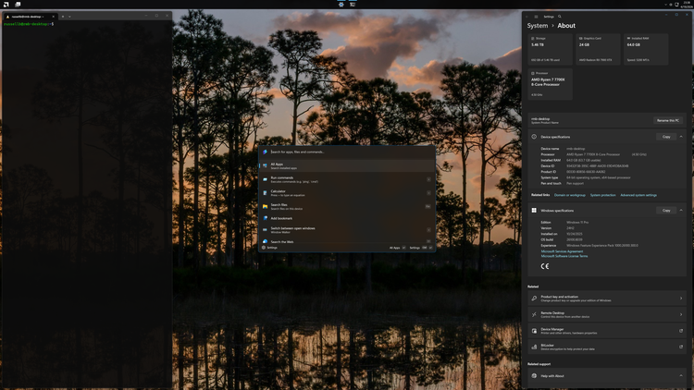Viewport: 694px width, 390px height.
Task: Copy the Device specifications
Action: (666, 137)
